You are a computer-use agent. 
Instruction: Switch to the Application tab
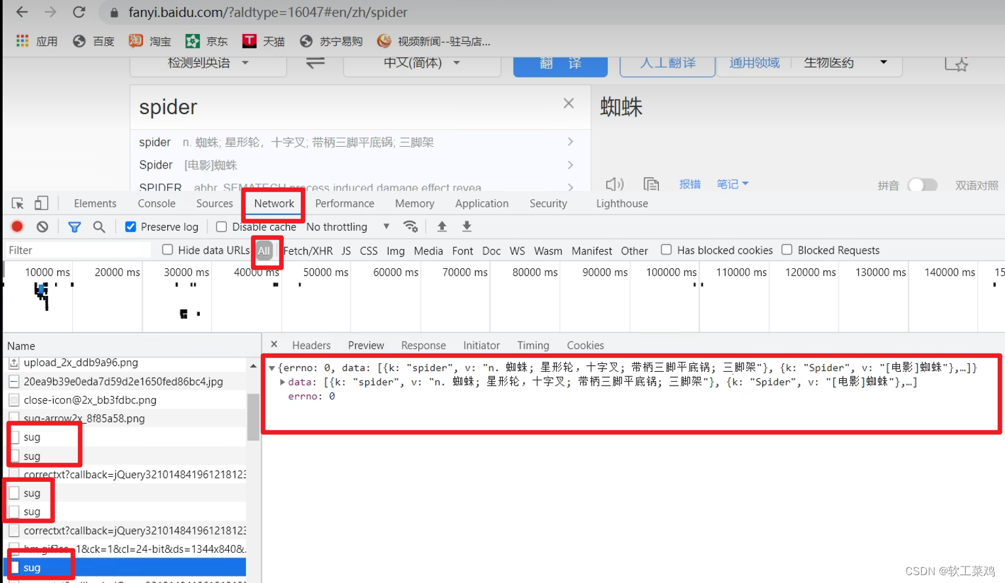pyautogui.click(x=482, y=203)
